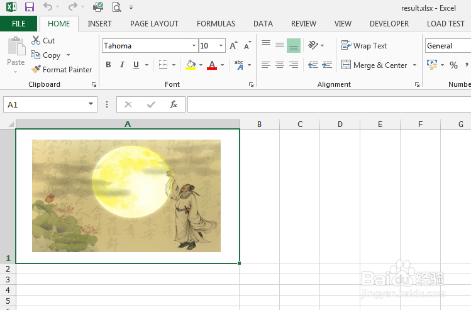This screenshot has width=471, height=310.
Task: Switch to the PAGE LAYOUT tab
Action: (154, 24)
